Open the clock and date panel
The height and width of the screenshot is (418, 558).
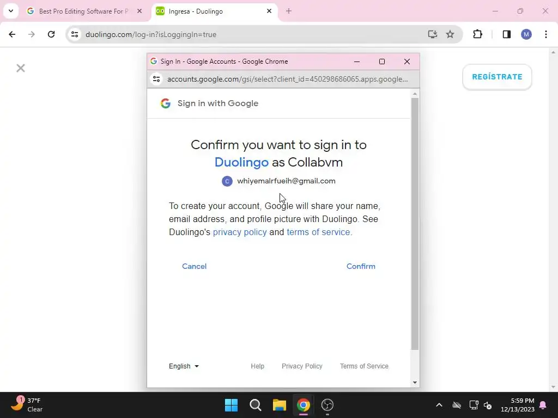click(518, 405)
